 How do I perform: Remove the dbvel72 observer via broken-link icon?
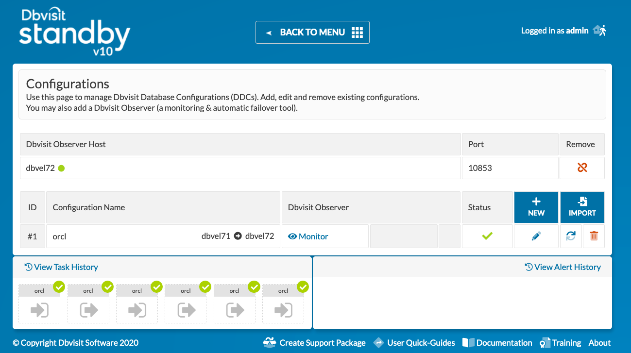(x=582, y=168)
